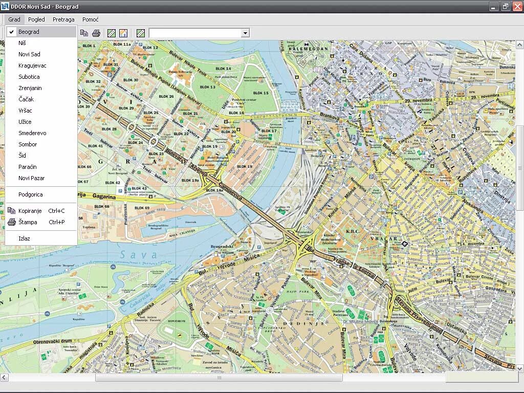Click Štampa Ctrl+P menu item

point(41,222)
